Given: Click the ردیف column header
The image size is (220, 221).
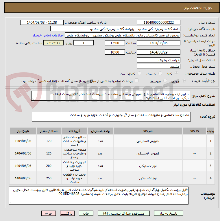Looking at the screenshot, I should [x=210, y=131].
